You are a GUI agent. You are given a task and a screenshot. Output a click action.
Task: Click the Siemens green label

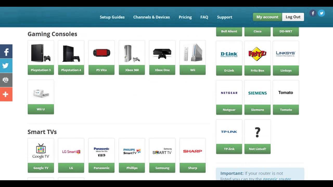point(257,110)
